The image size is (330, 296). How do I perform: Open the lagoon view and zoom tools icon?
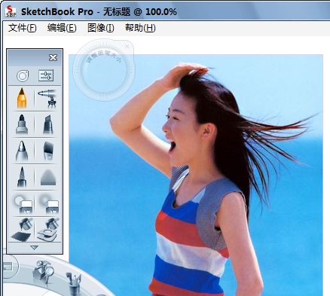tap(43, 272)
